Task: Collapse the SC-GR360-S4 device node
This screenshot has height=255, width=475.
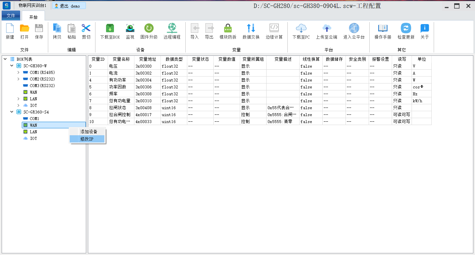Action: 12,112
